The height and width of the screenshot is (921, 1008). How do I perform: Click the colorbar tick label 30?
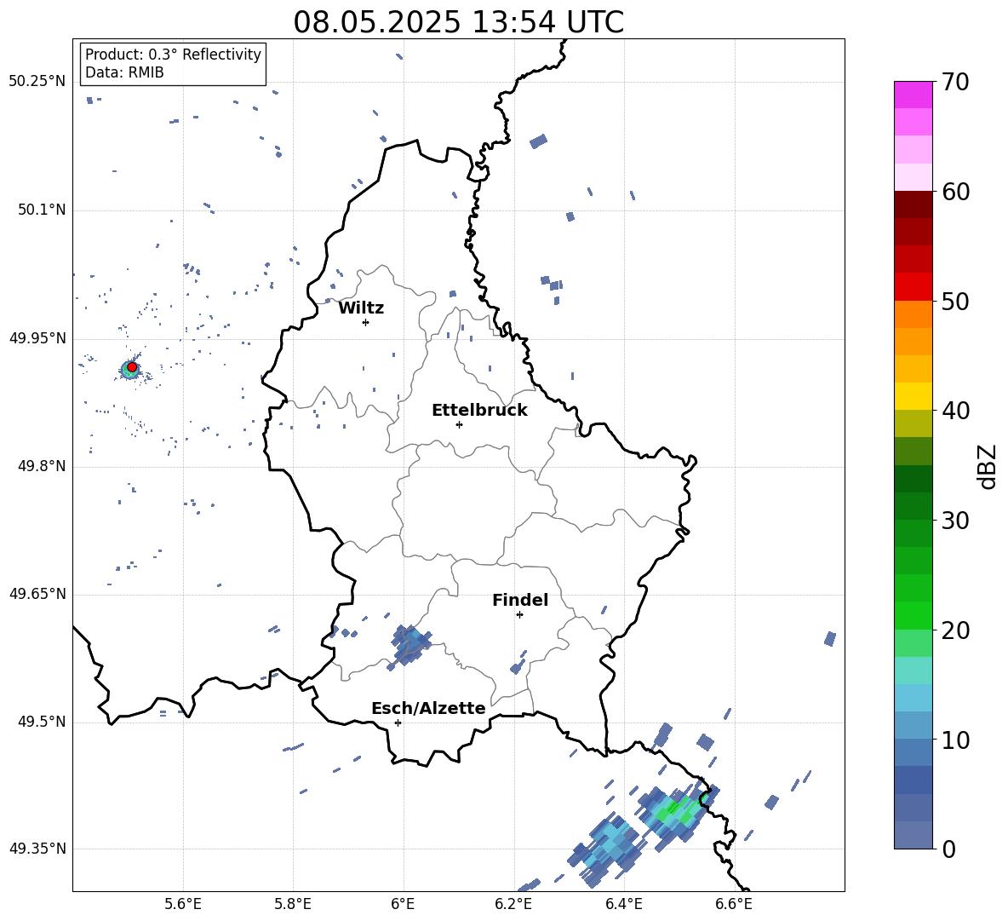click(x=954, y=521)
